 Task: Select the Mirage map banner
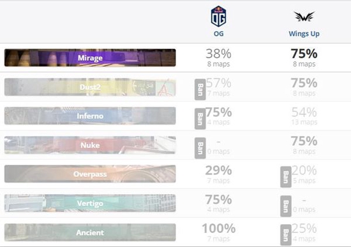[90, 58]
